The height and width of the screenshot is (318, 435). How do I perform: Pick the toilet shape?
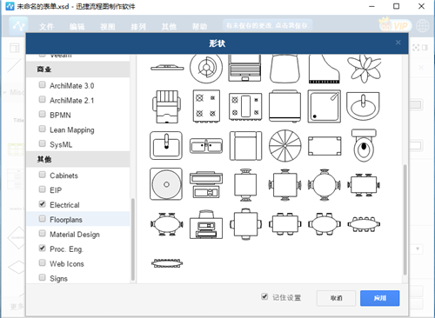click(x=364, y=145)
